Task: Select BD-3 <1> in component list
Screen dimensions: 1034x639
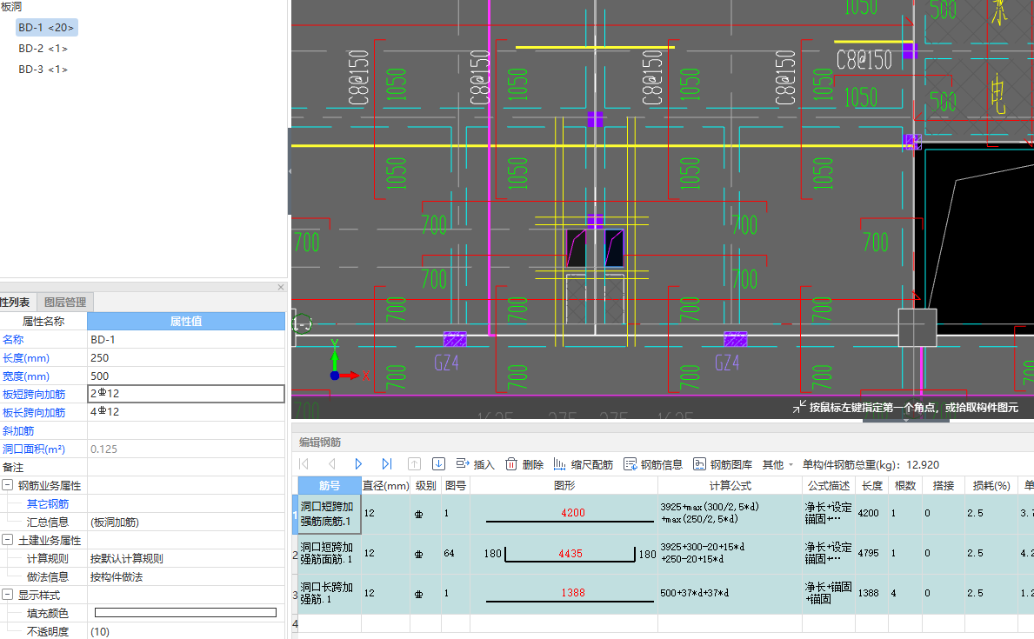Action: (x=43, y=70)
